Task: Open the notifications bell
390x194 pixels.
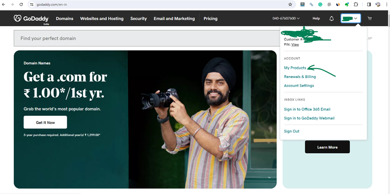Action: [331, 18]
